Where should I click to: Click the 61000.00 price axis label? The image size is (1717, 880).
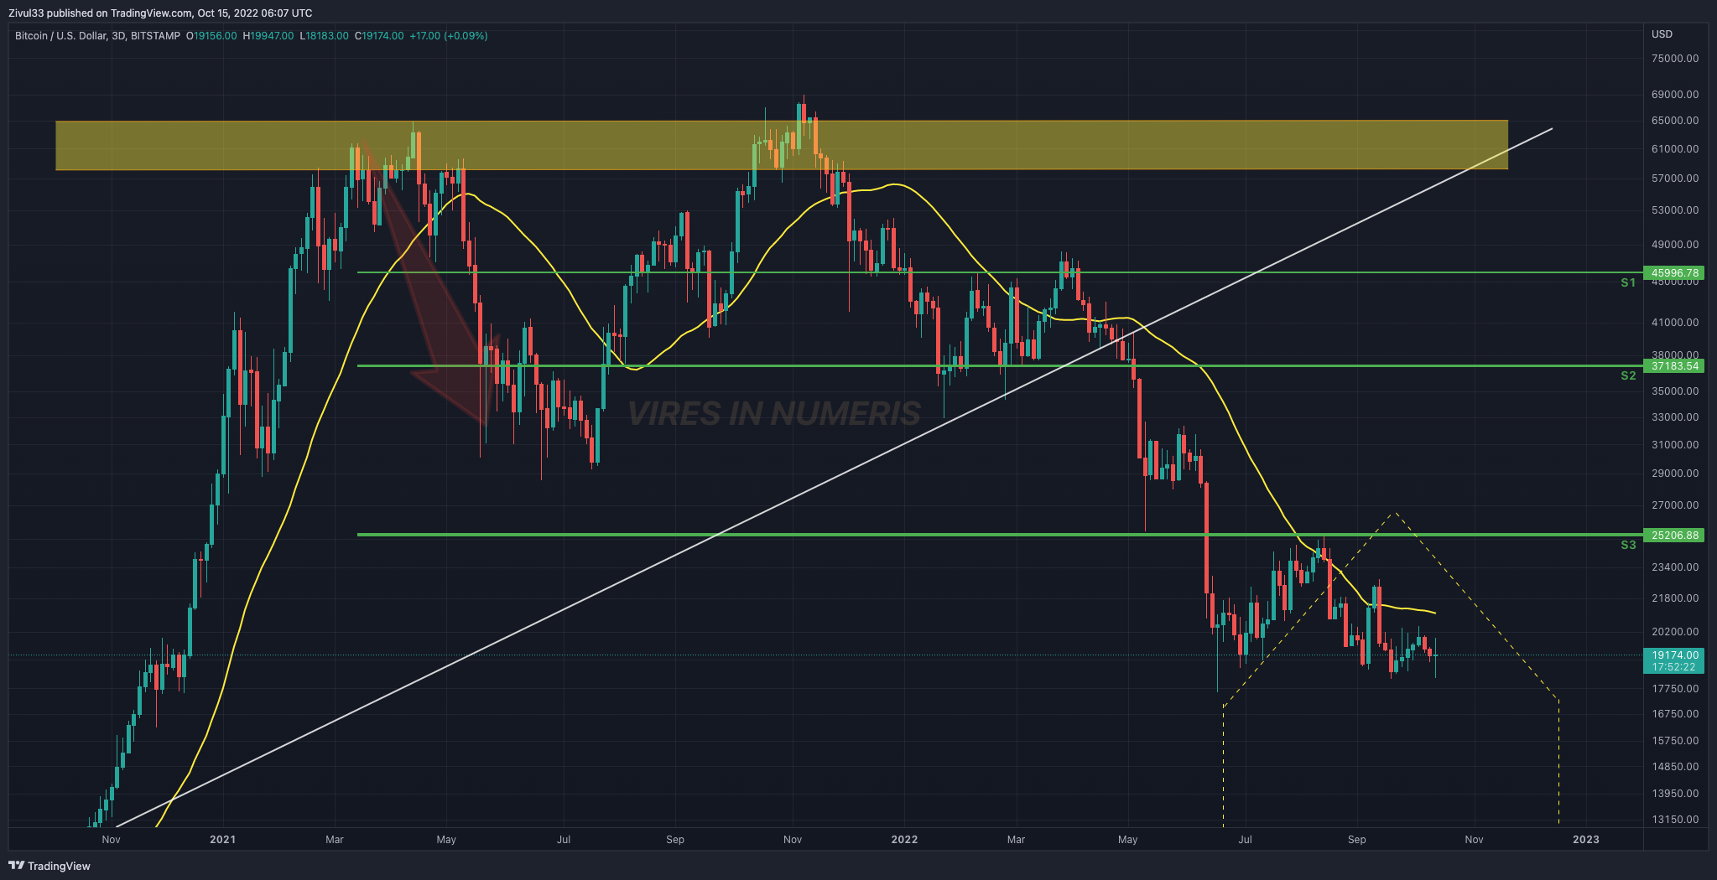pyautogui.click(x=1675, y=149)
